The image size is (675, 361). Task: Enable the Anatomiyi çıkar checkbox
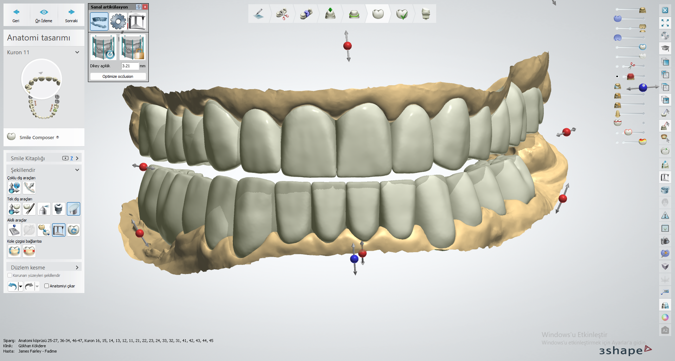pyautogui.click(x=46, y=286)
